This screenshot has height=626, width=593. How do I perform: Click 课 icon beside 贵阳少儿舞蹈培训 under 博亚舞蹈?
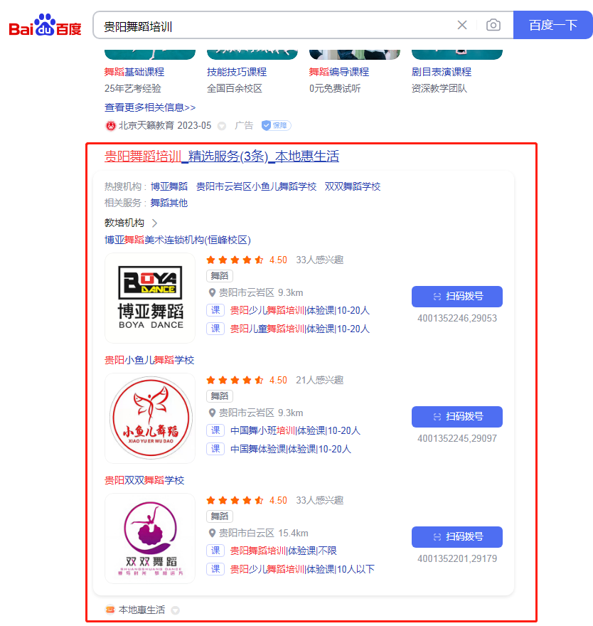coord(215,310)
